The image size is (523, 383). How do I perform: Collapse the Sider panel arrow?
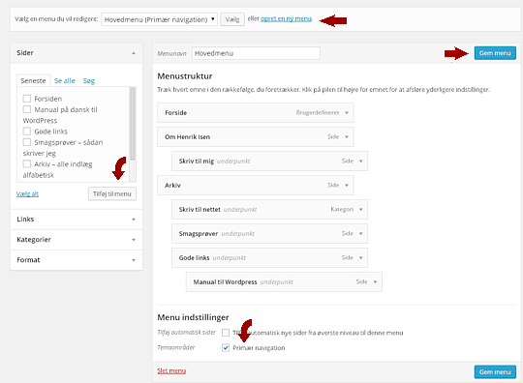(134, 53)
